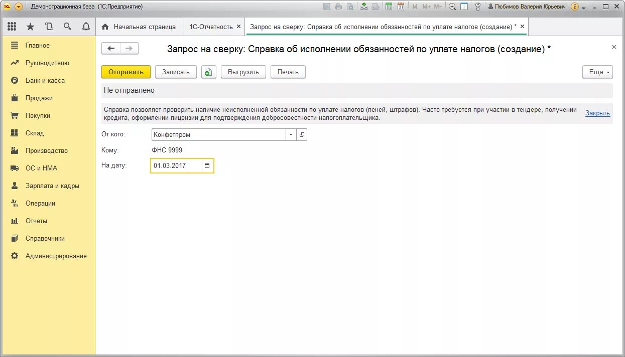The image size is (625, 357).
Task: Click the green document icon beside Записать
Action: [208, 72]
